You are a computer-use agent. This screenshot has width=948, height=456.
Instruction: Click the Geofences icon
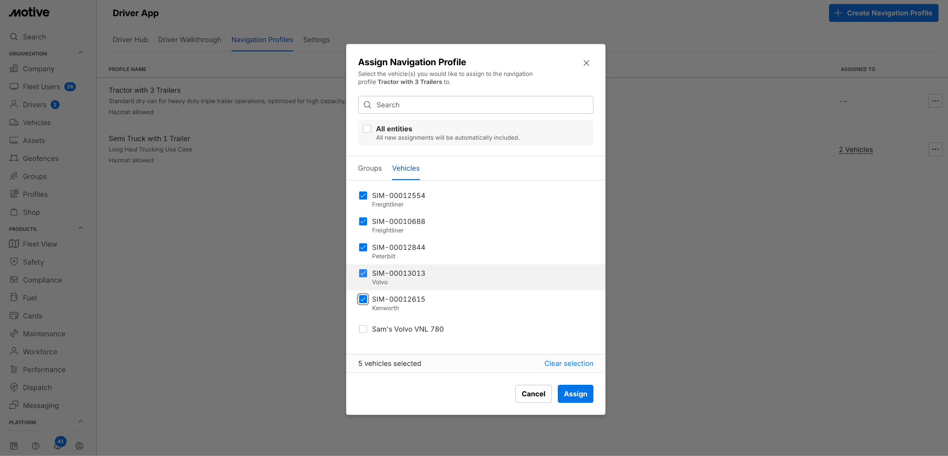pos(14,159)
